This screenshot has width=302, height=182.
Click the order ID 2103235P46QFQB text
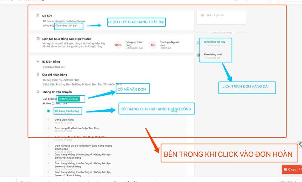56,67
